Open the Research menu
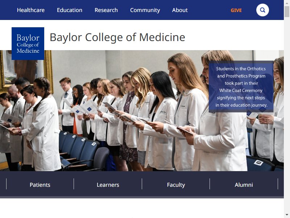290x218 pixels. click(x=106, y=10)
